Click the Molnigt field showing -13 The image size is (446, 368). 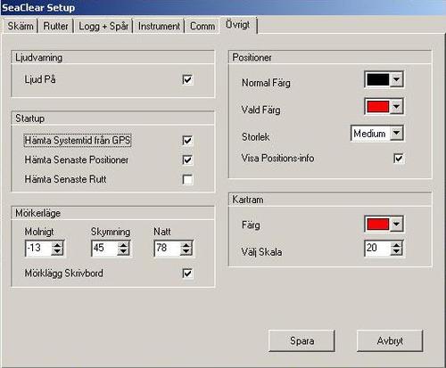click(x=38, y=249)
